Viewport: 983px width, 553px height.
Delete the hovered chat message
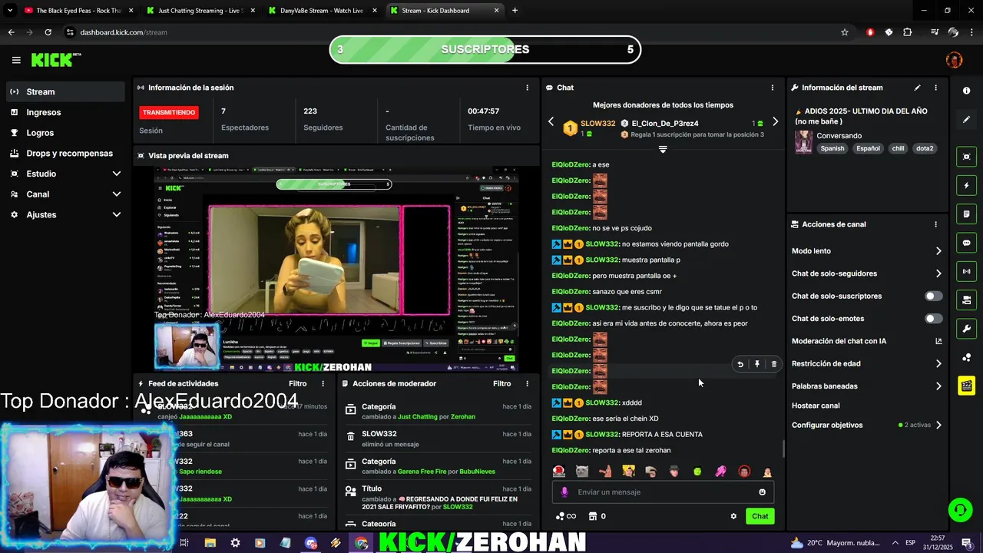coord(773,364)
